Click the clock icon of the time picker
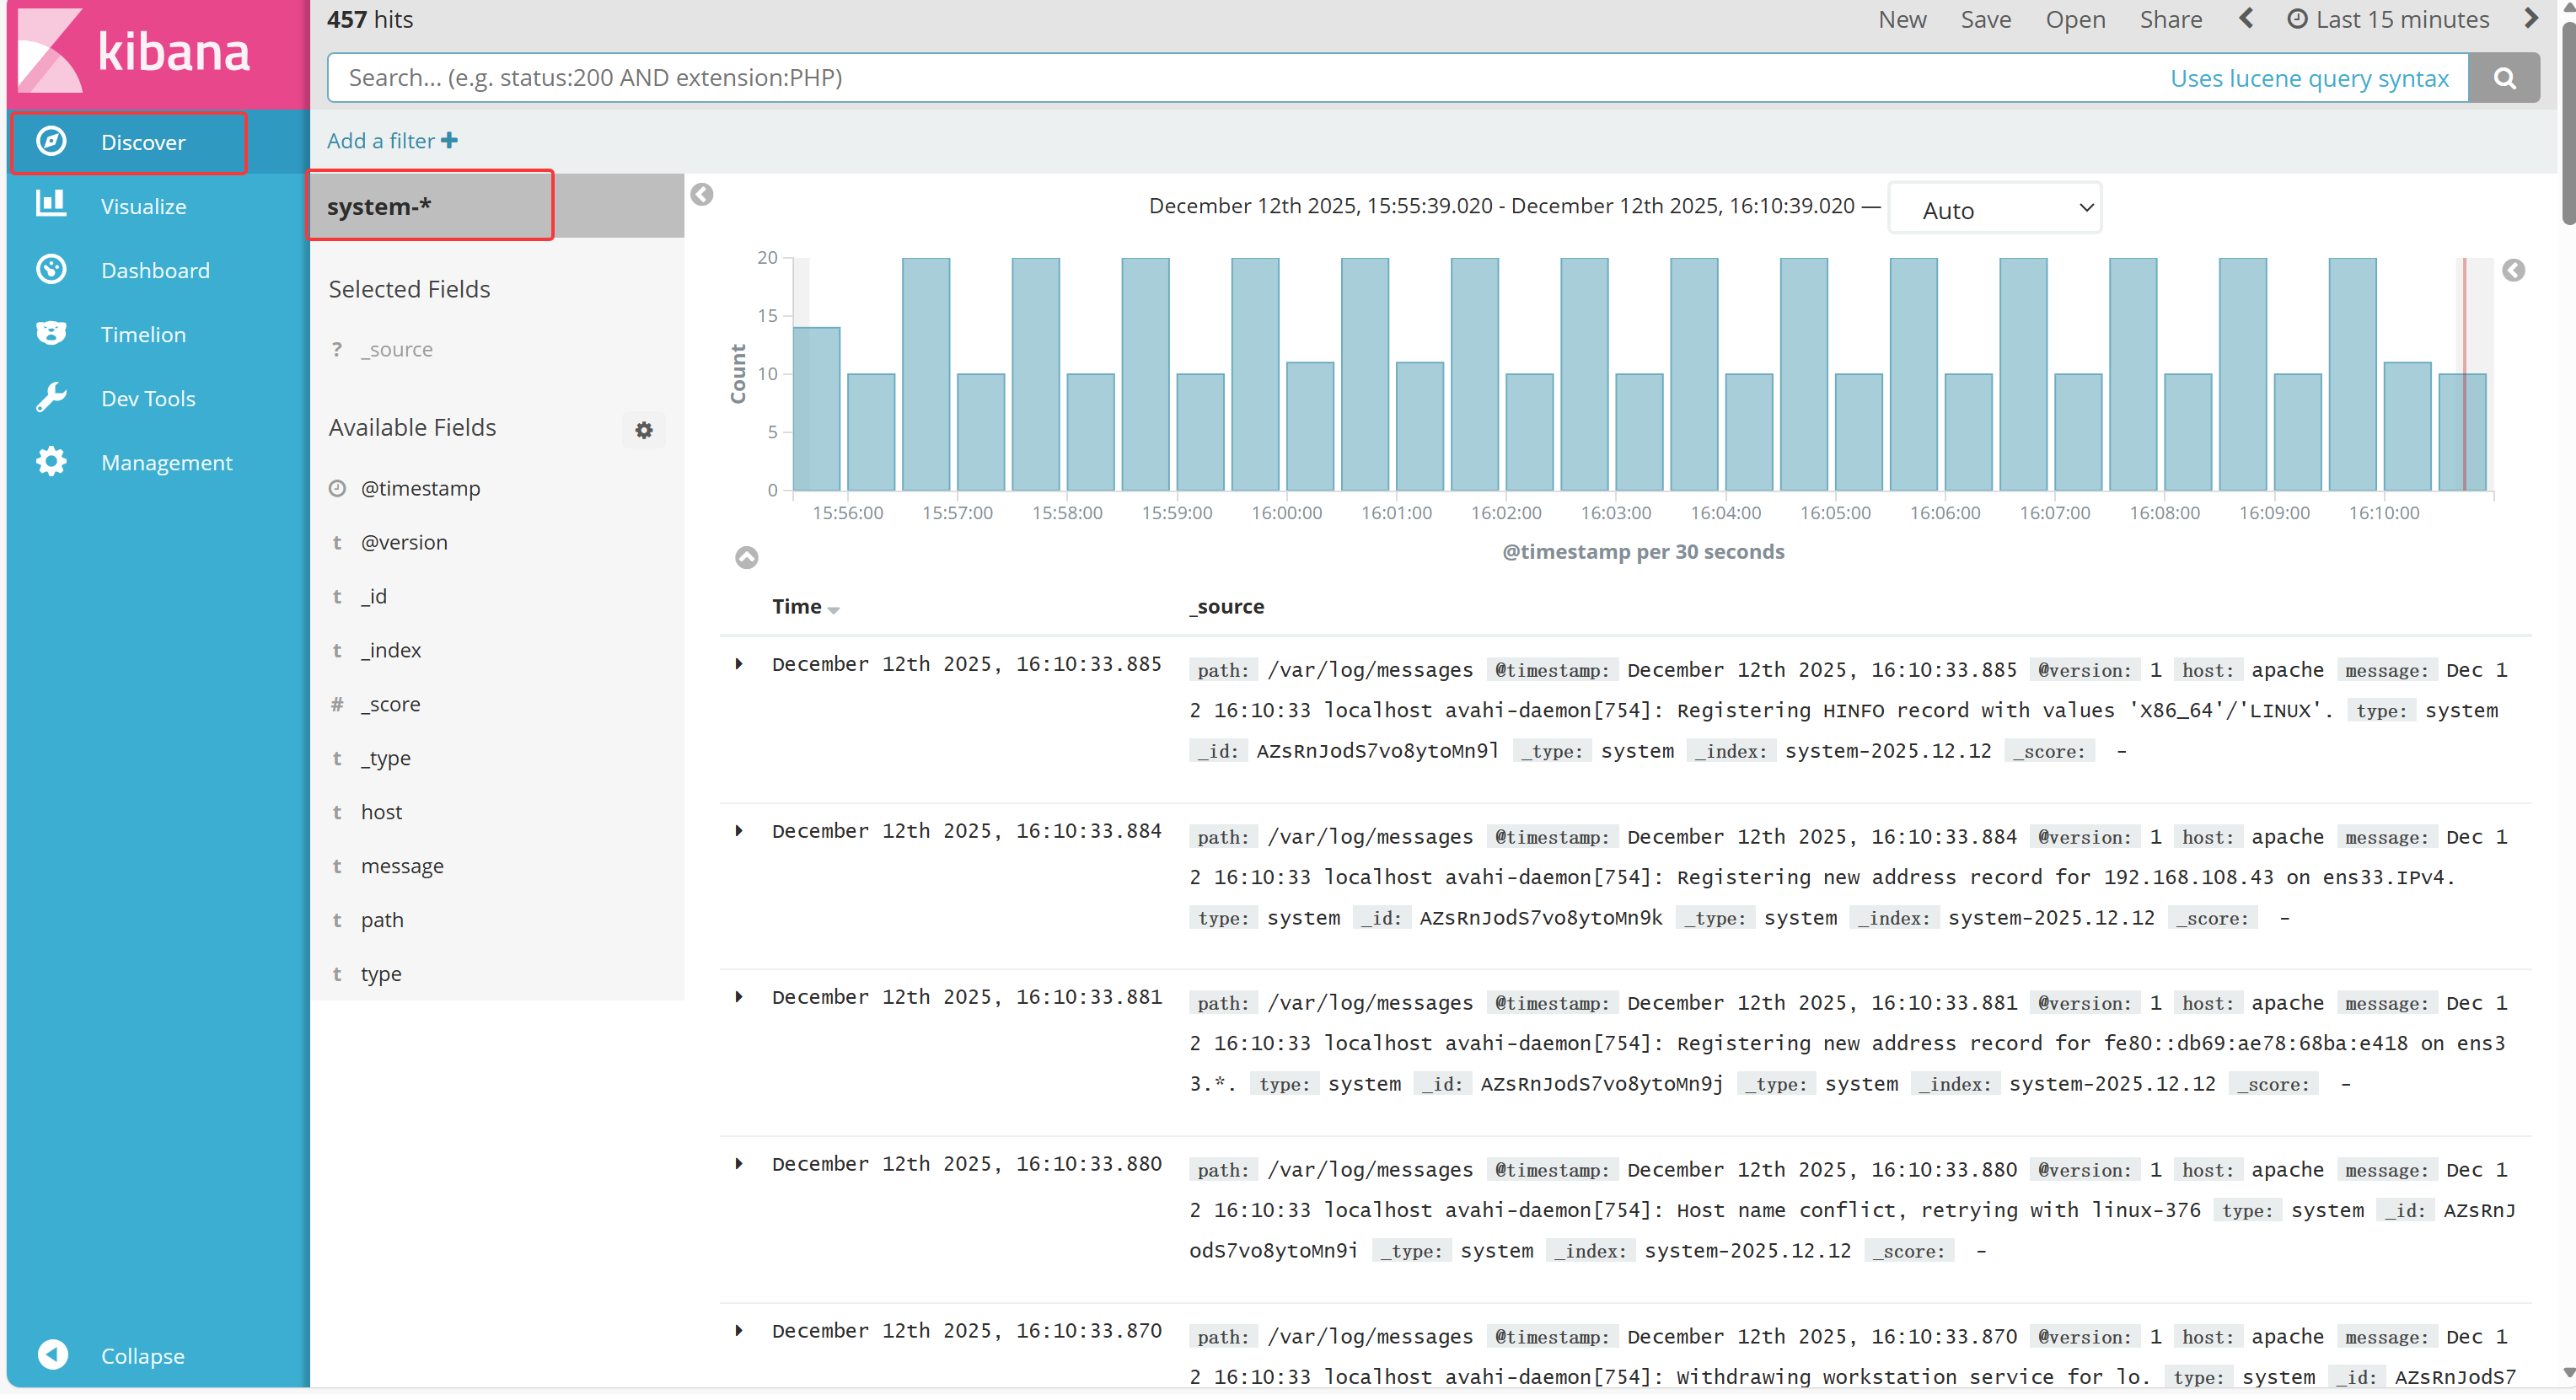Viewport: 2576px width, 1400px height. pyautogui.click(x=2298, y=19)
